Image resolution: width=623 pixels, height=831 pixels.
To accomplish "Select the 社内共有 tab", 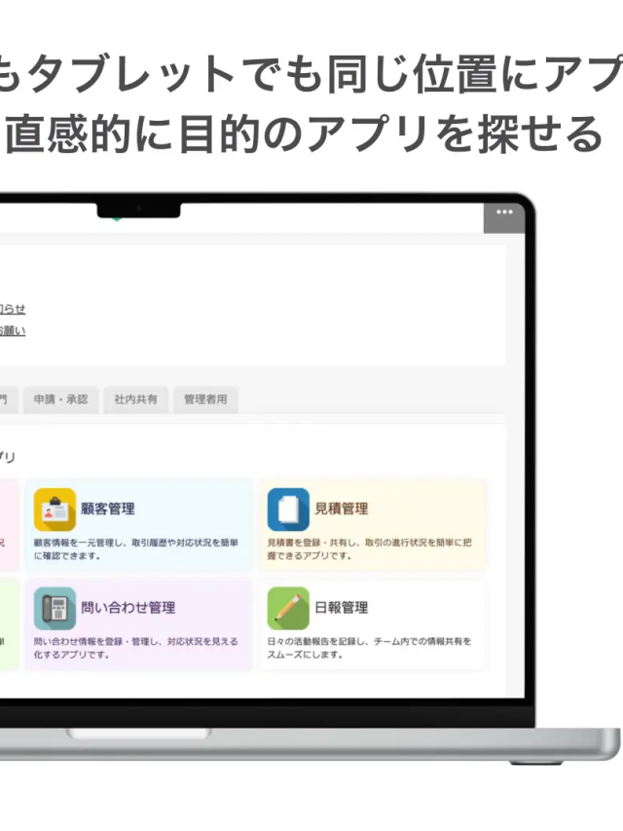I will point(135,399).
